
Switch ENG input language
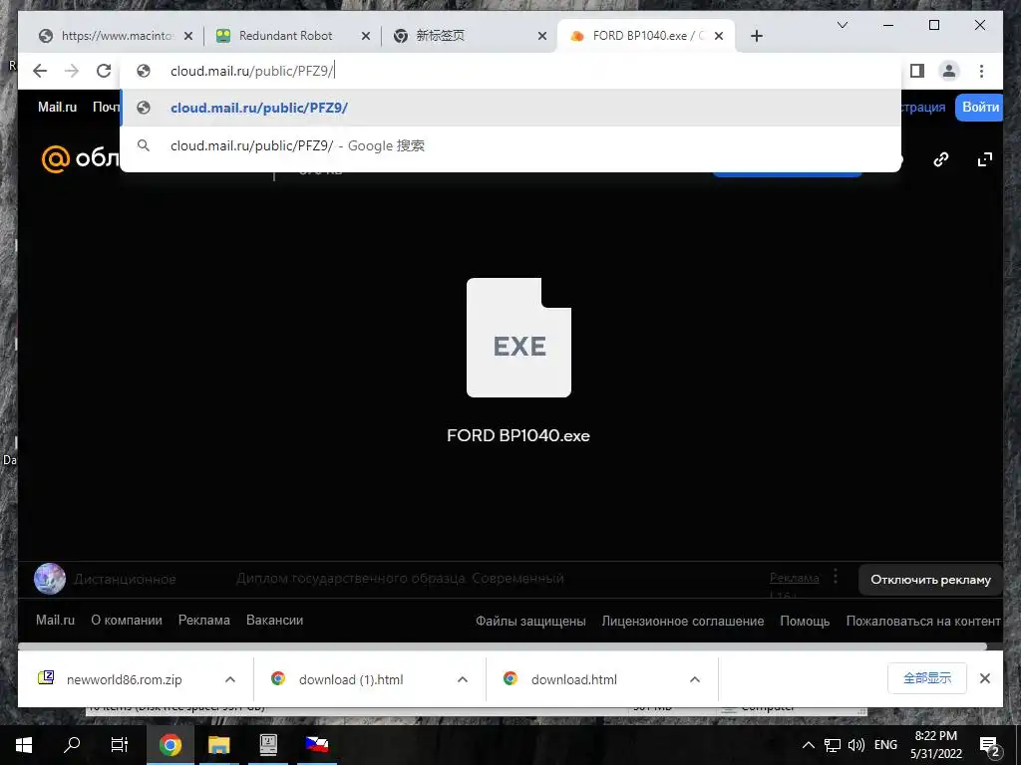tap(885, 745)
